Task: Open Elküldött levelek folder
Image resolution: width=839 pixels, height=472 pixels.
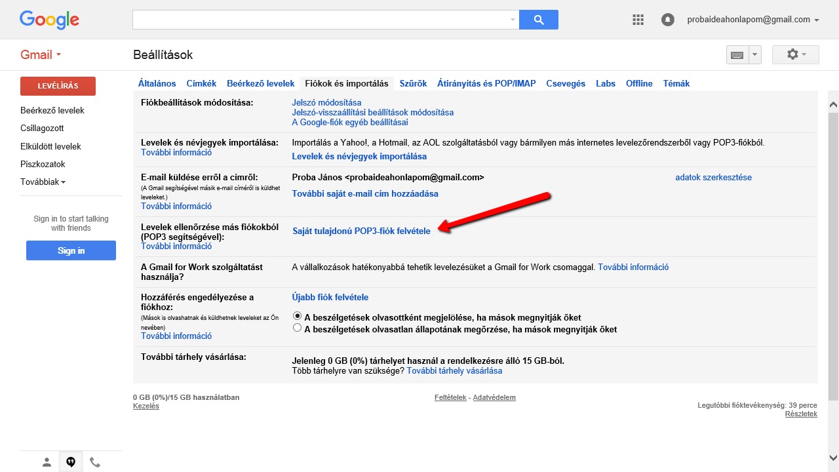Action: click(50, 146)
